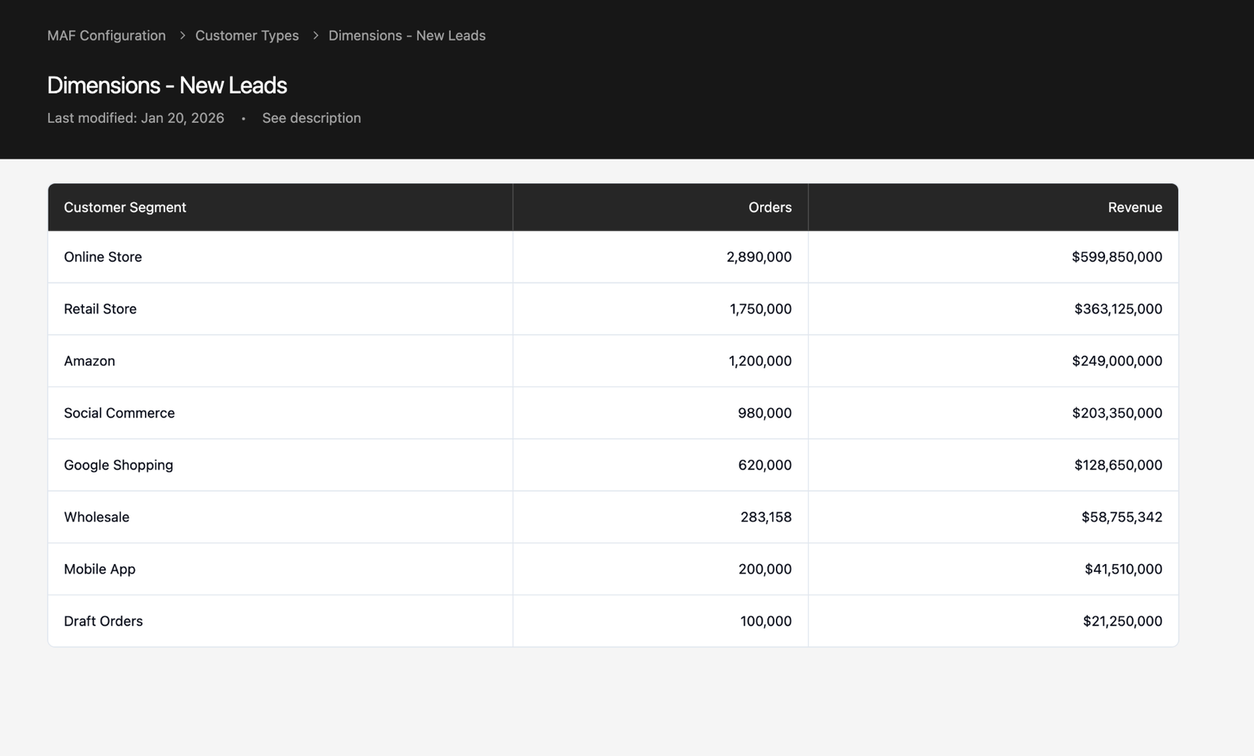Viewport: 1254px width, 756px height.
Task: Select the Mobile App row label
Action: click(x=100, y=570)
